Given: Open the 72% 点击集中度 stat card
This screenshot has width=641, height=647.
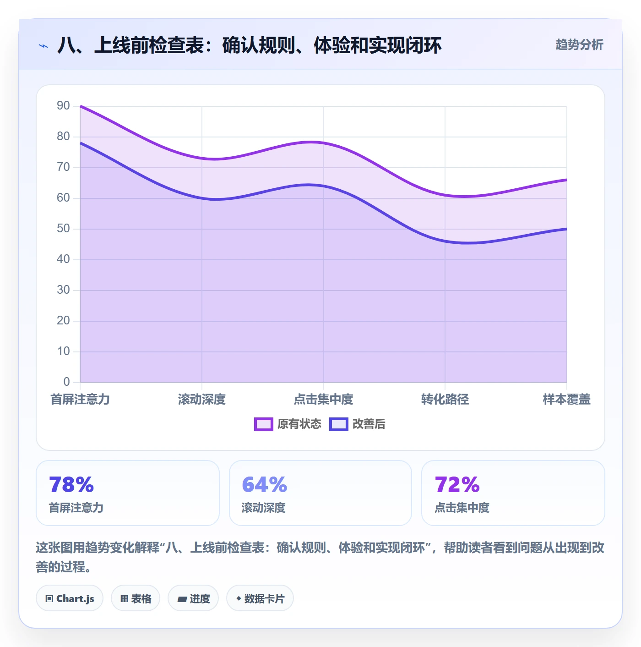Looking at the screenshot, I should point(513,493).
